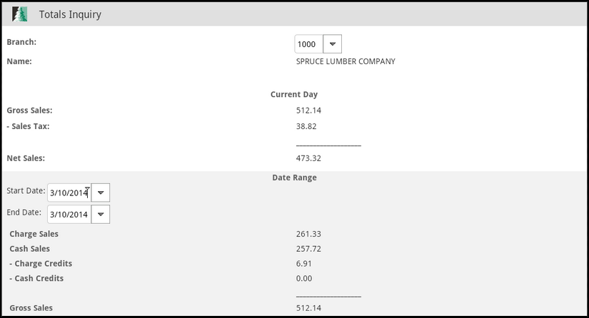Expand the Start Date picker arrow

pyautogui.click(x=101, y=193)
